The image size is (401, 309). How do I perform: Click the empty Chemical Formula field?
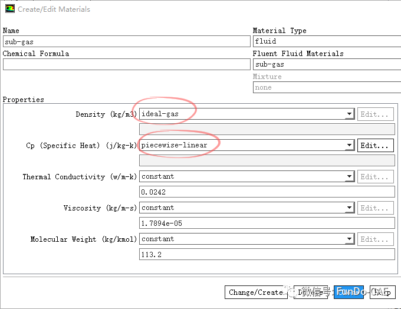(x=126, y=65)
